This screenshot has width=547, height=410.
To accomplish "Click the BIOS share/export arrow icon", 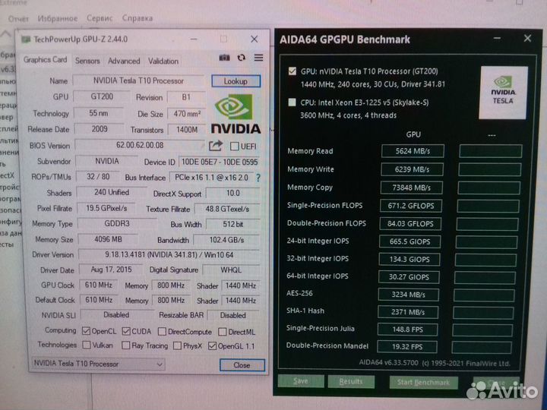I will (x=216, y=145).
